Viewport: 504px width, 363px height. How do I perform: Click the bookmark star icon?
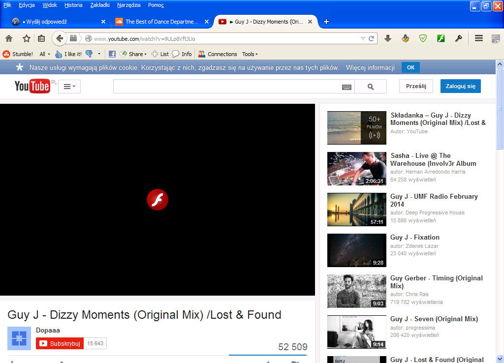27,38
